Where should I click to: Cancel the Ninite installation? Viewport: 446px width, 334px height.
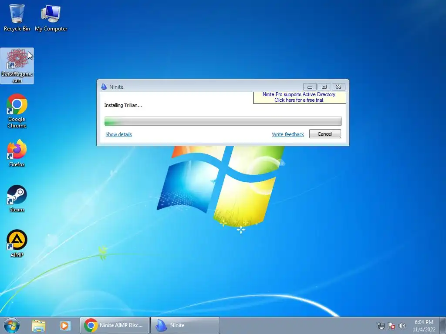(325, 134)
